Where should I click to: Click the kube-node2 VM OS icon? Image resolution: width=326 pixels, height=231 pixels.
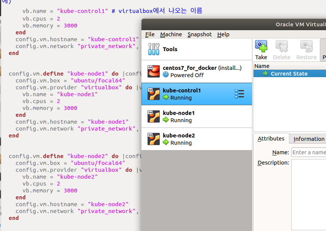click(154, 139)
